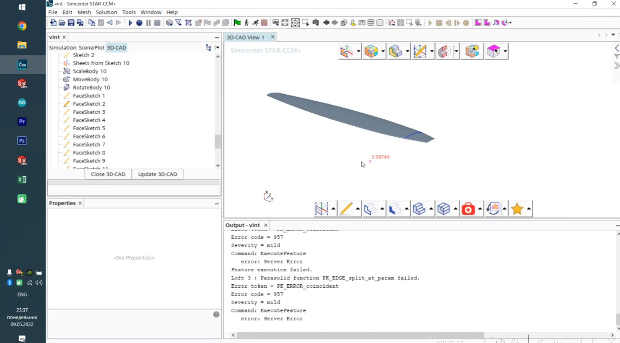Click the exploded colored cubes icon
The width and height of the screenshot is (620, 343).
click(x=472, y=52)
